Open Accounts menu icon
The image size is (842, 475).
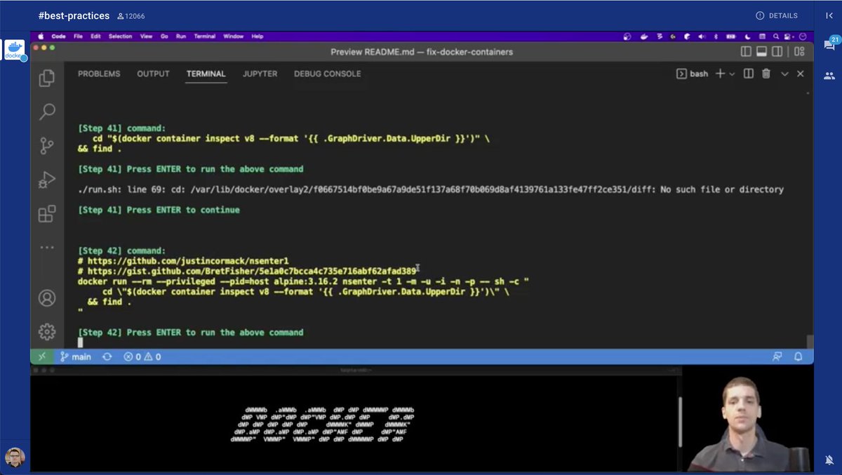click(47, 298)
